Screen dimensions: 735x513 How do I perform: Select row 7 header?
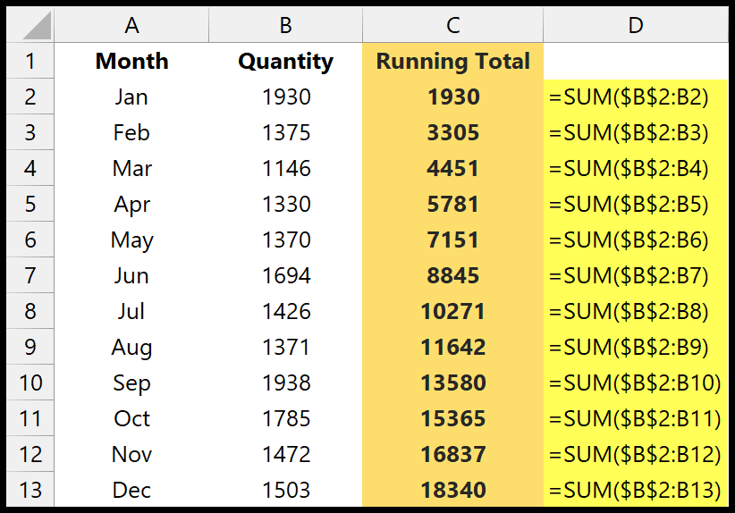tap(30, 275)
